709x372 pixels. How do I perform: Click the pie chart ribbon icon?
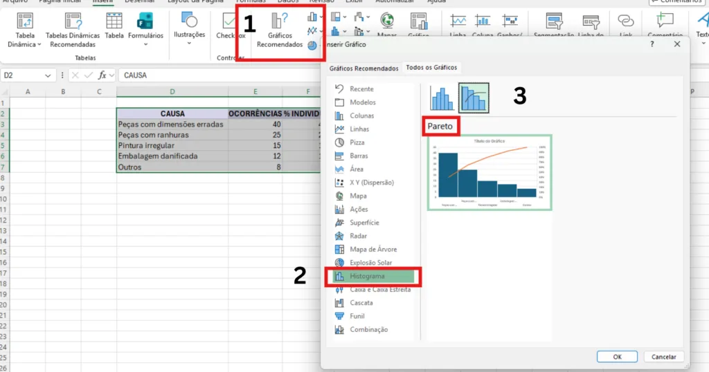pyautogui.click(x=312, y=45)
